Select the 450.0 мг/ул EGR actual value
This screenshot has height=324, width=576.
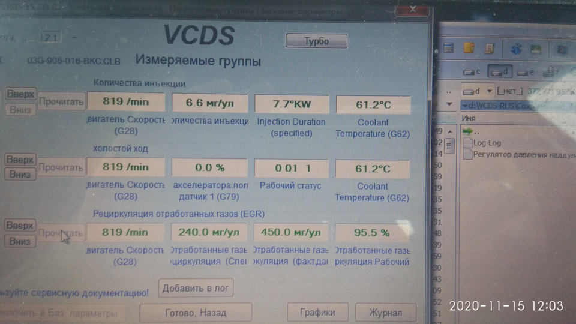tap(290, 233)
